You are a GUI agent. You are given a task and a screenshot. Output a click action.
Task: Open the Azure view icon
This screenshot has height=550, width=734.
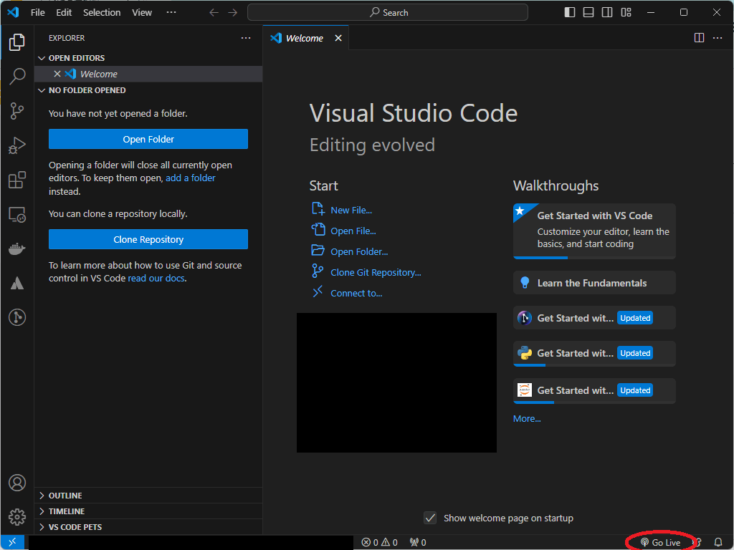tap(17, 284)
